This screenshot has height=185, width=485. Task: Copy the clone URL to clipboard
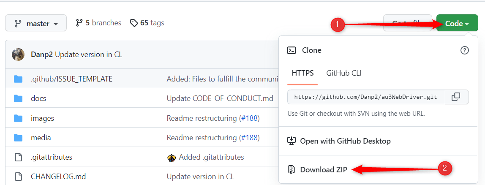coord(456,97)
